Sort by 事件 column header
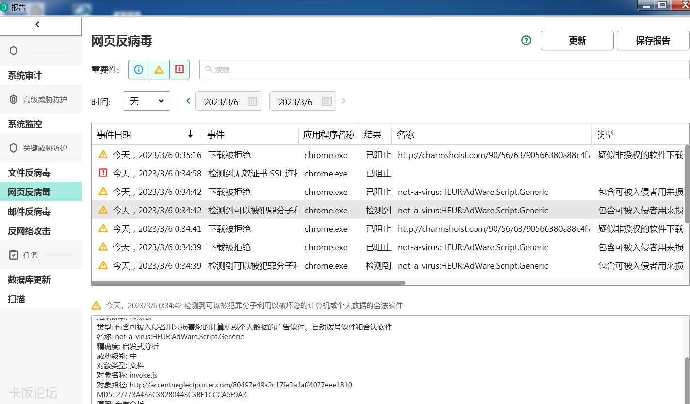This screenshot has width=690, height=404. pos(250,135)
